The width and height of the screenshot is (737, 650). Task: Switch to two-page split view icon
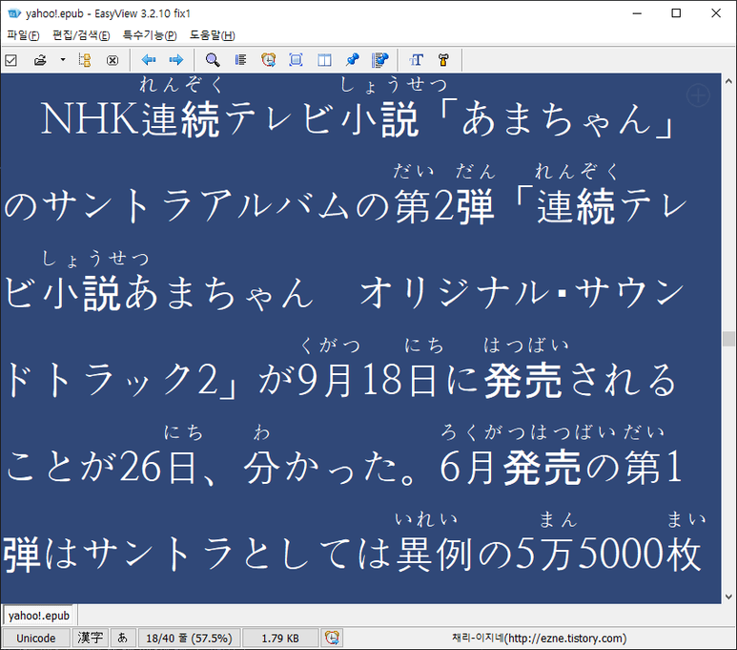click(324, 60)
